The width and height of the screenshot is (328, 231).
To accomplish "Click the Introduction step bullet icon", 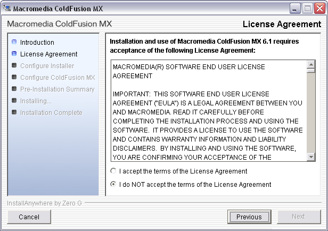I will pyautogui.click(x=14, y=42).
